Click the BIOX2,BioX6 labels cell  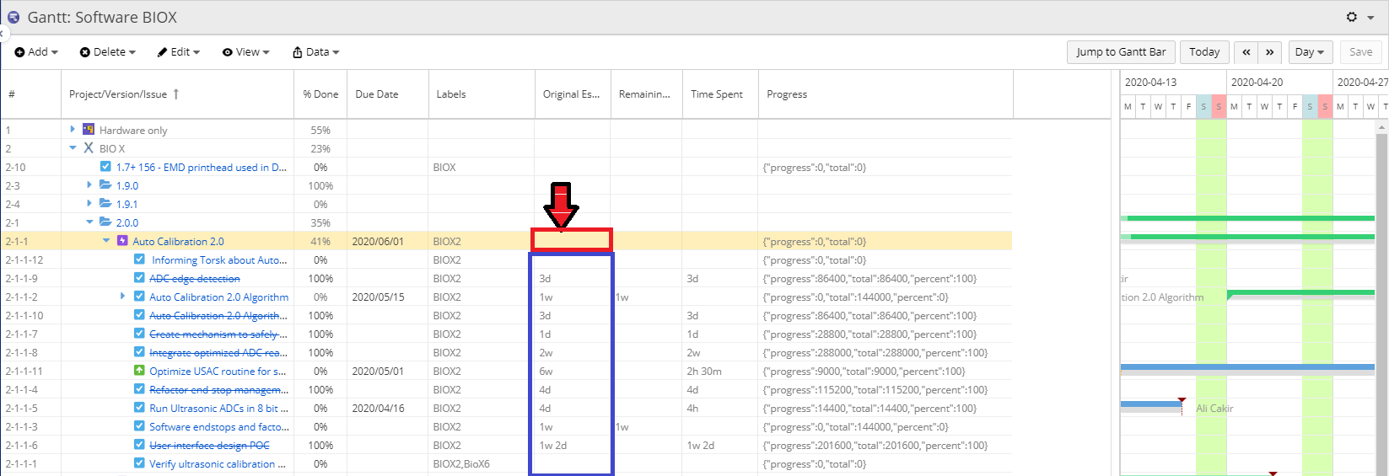[481, 463]
